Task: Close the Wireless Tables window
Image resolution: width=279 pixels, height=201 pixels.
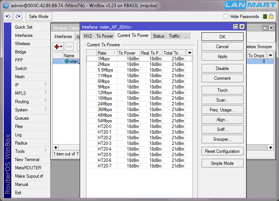Action: tap(271, 27)
